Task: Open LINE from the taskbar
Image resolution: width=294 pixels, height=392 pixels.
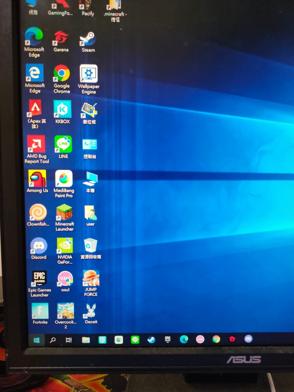Action: (135, 340)
